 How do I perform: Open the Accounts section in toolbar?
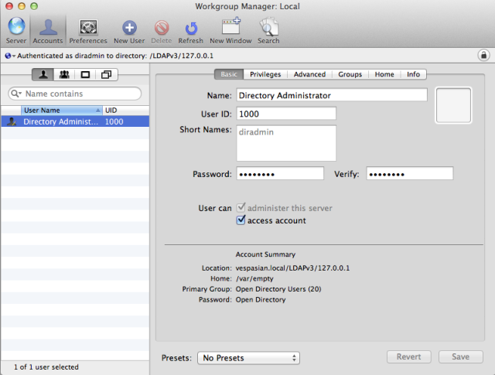pyautogui.click(x=48, y=27)
